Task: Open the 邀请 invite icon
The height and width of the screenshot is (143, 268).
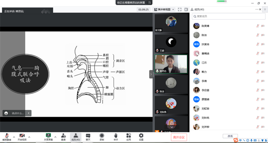Action: (64, 137)
